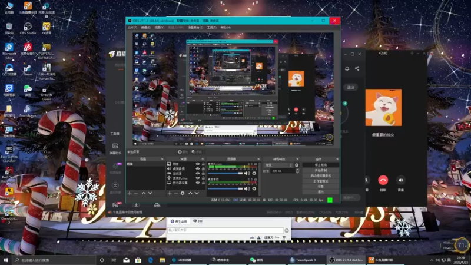Screen dimensions: 471x265
Task: Remove the selected source with minus icon
Action: [x=176, y=193]
